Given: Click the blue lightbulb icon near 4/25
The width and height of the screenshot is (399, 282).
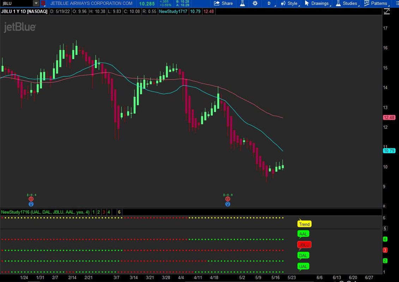Looking at the screenshot, I should click(228, 204).
